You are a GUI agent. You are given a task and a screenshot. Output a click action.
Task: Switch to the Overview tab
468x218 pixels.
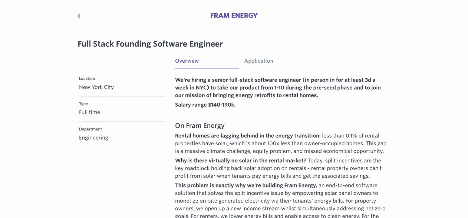coord(187,61)
